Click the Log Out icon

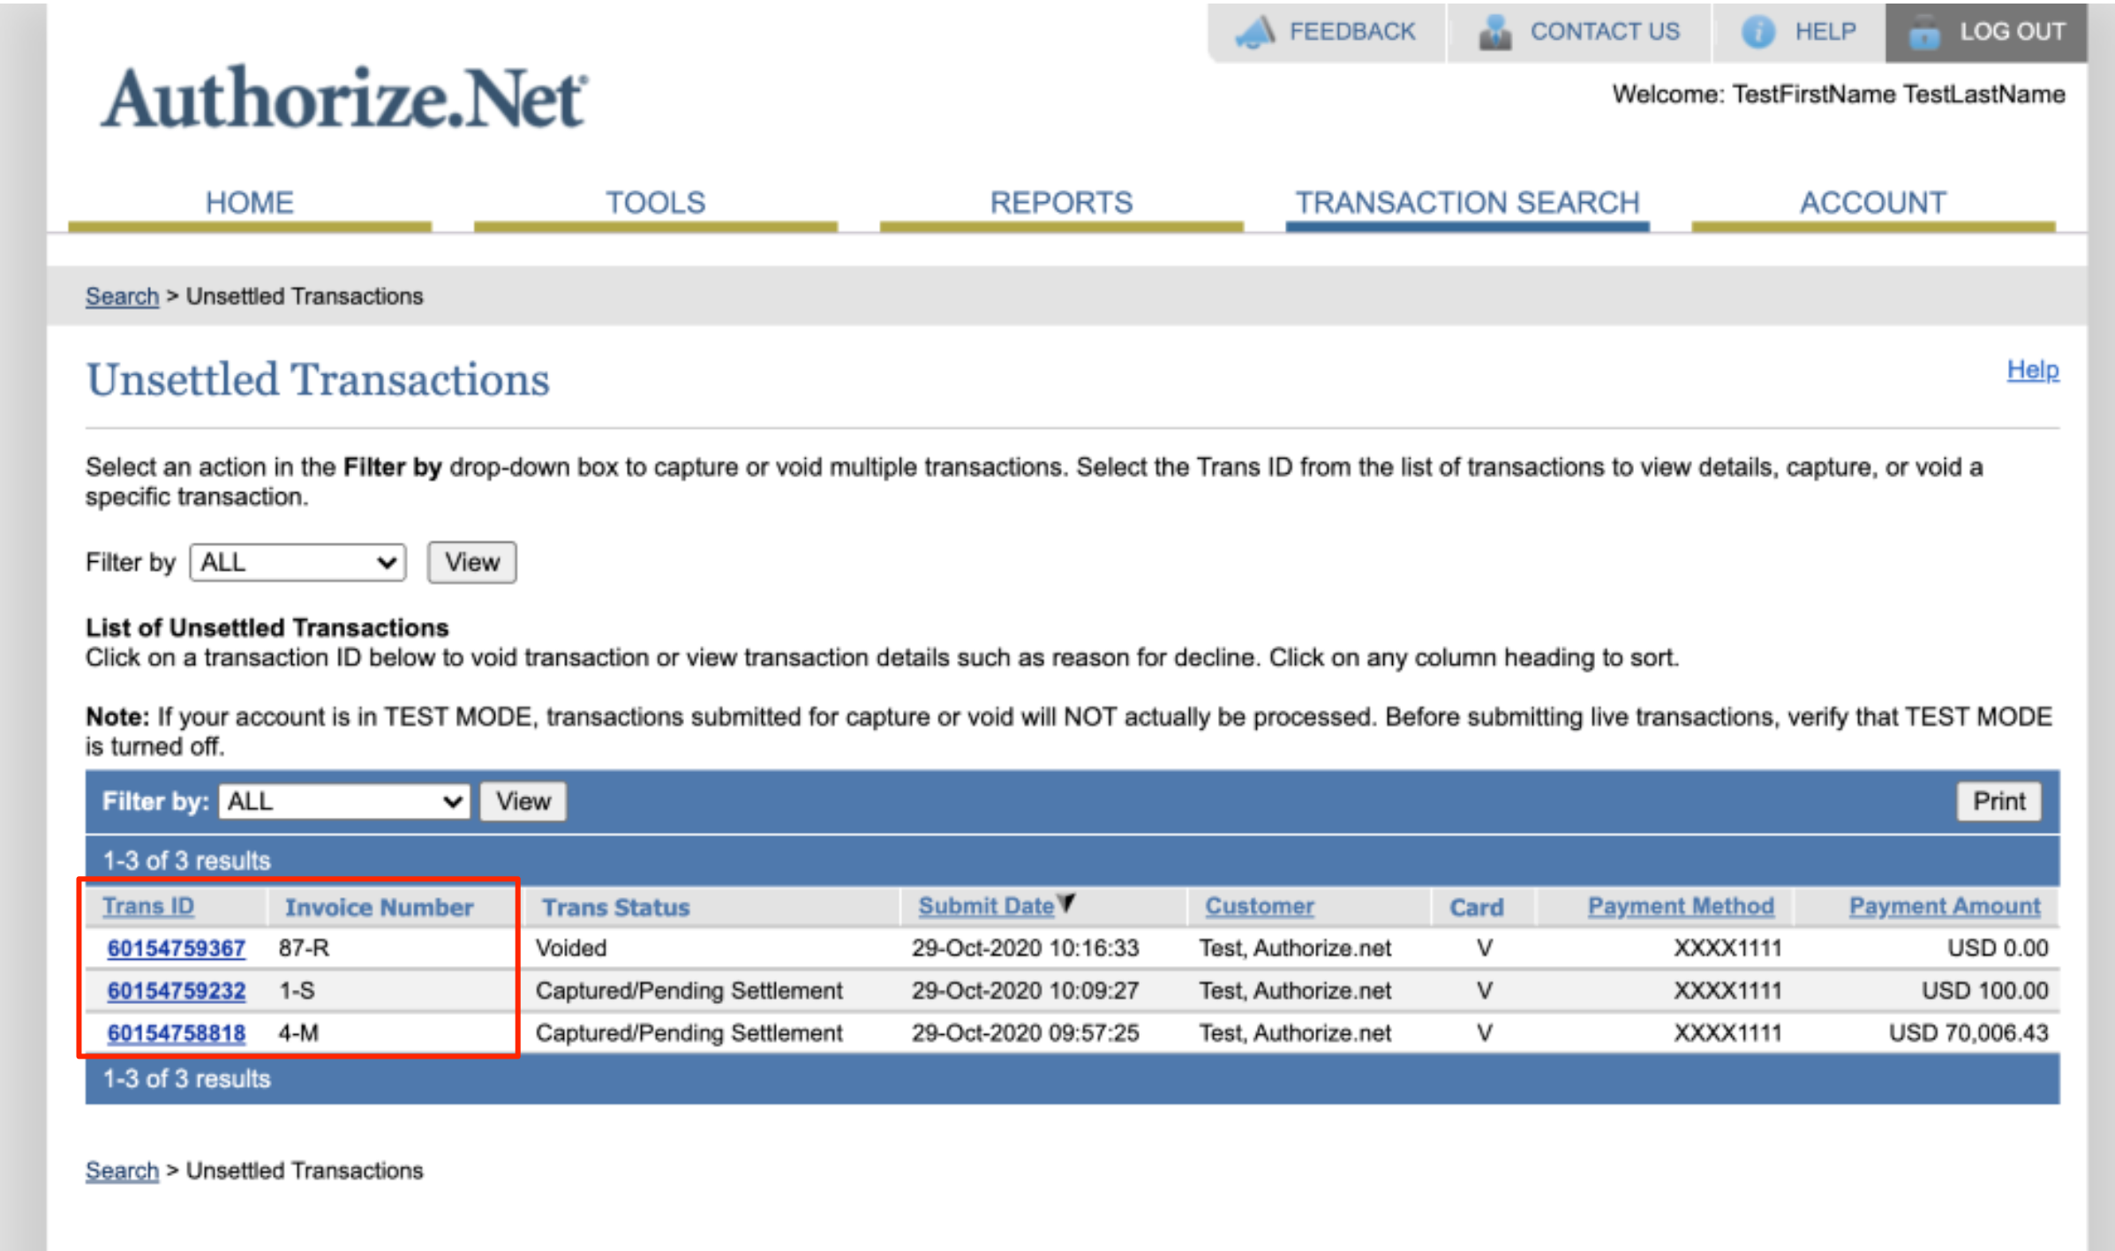pos(1923,33)
